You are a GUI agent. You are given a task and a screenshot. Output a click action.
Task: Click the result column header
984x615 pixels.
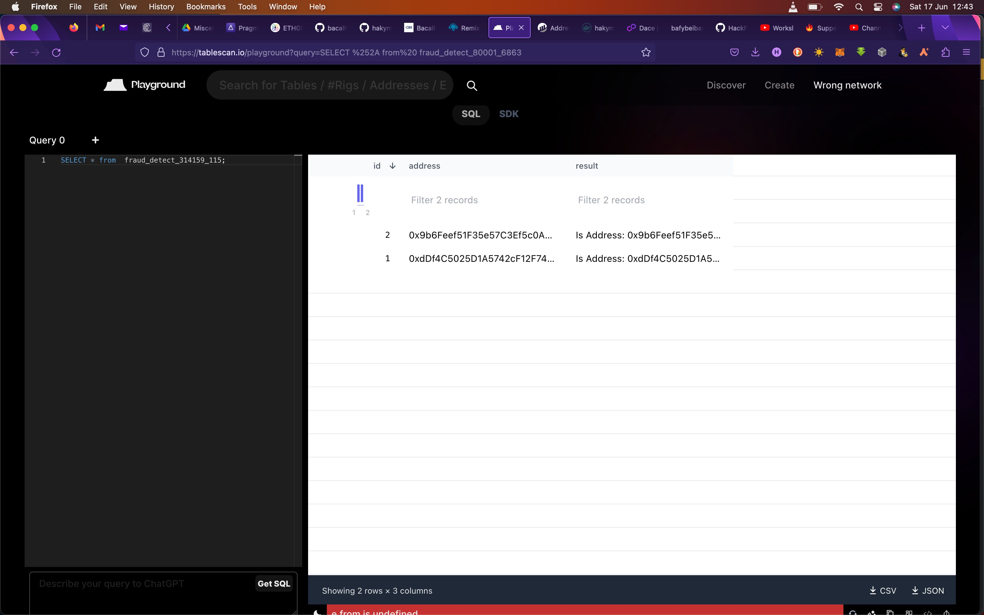click(x=587, y=166)
